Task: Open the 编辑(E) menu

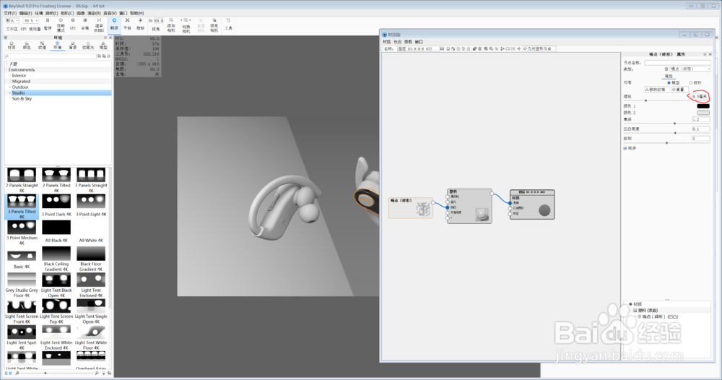Action: point(25,13)
